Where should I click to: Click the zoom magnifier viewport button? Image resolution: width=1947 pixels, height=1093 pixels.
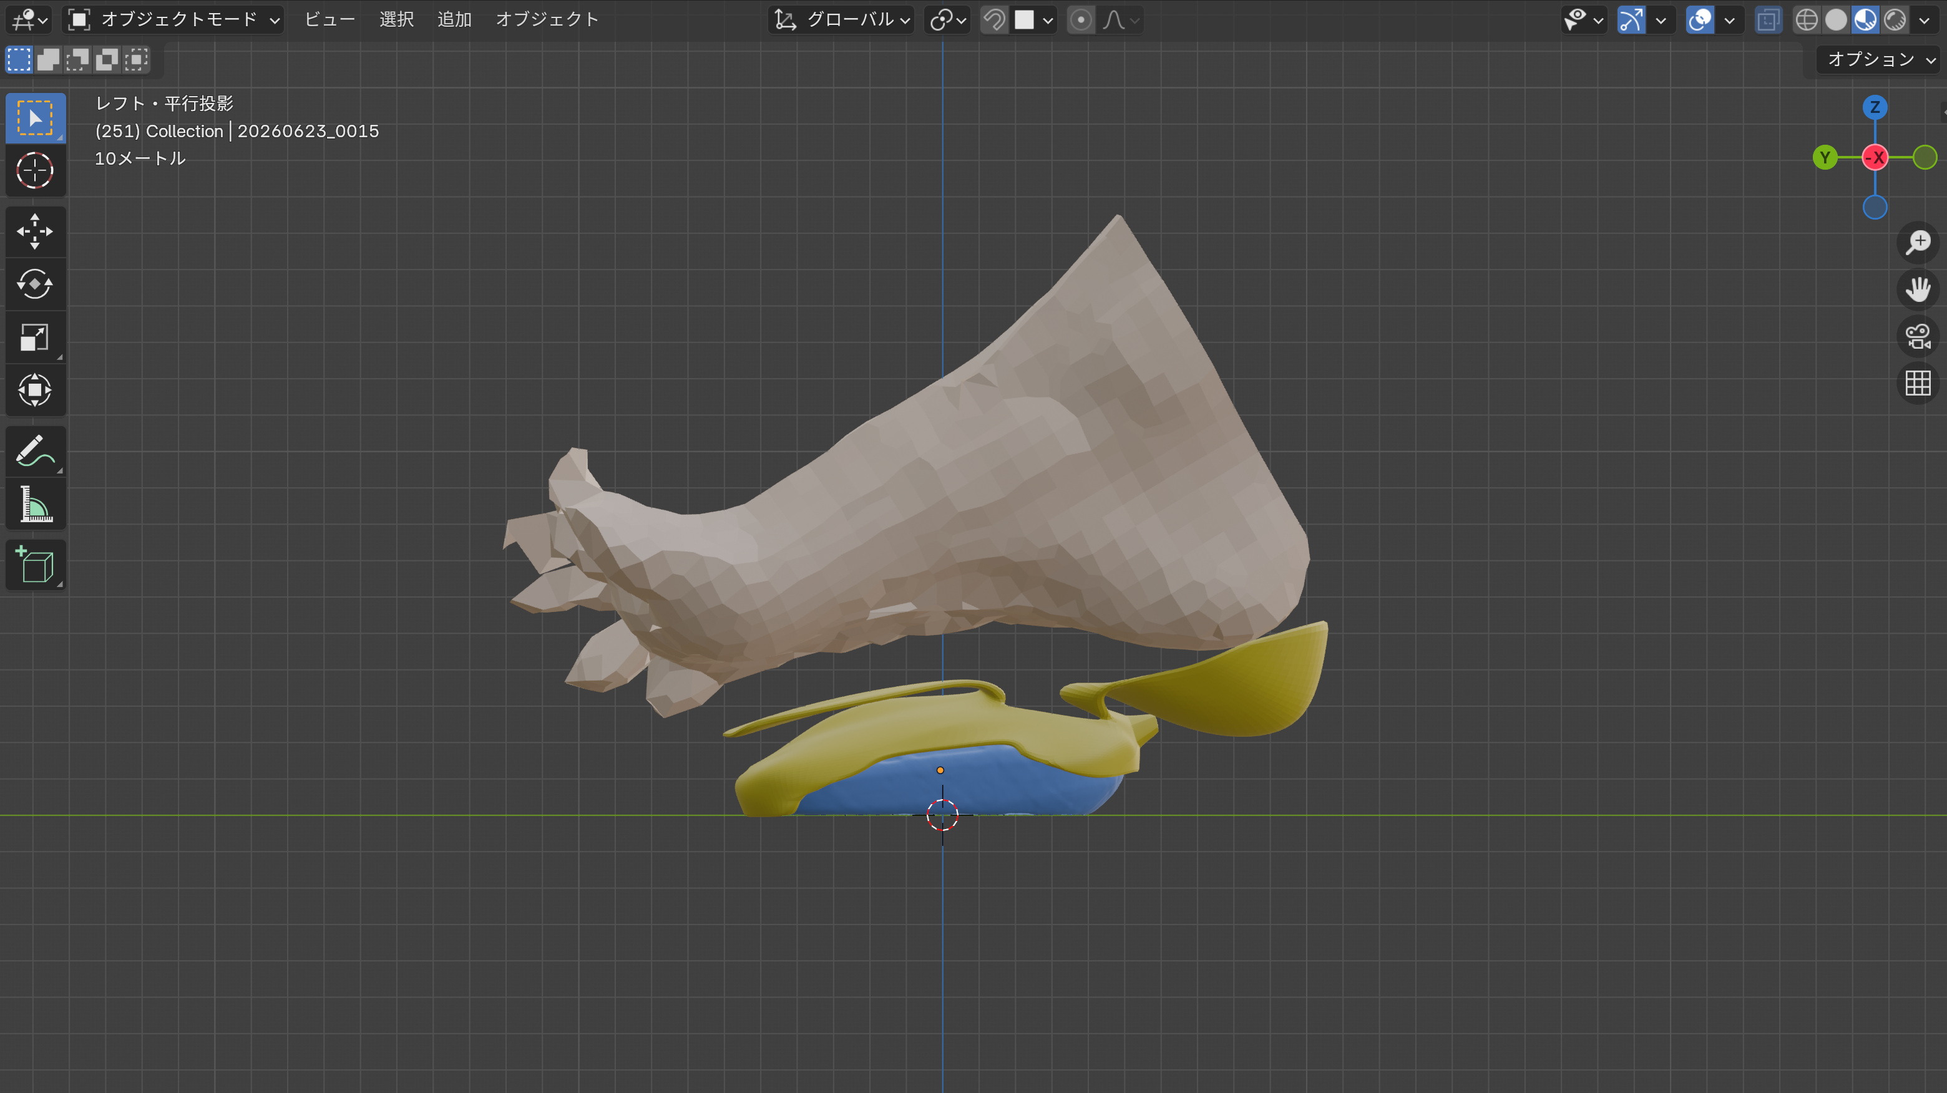1918,243
